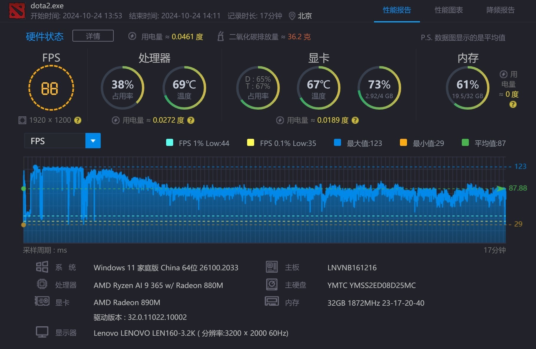Click the motherboard icon
536x349 pixels.
tap(272, 267)
